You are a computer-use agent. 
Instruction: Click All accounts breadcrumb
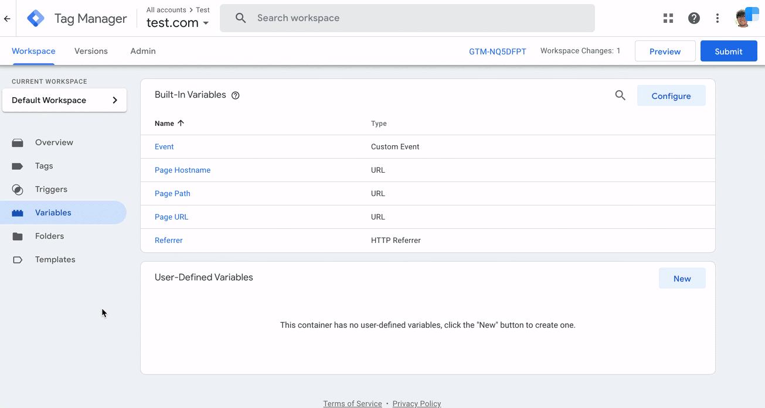point(166,10)
